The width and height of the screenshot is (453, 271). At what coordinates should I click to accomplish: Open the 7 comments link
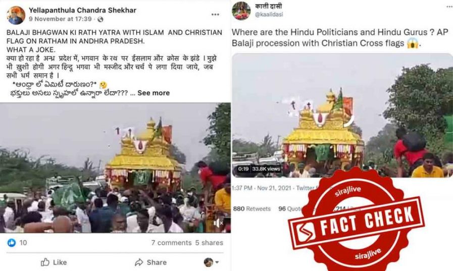tap(171, 243)
